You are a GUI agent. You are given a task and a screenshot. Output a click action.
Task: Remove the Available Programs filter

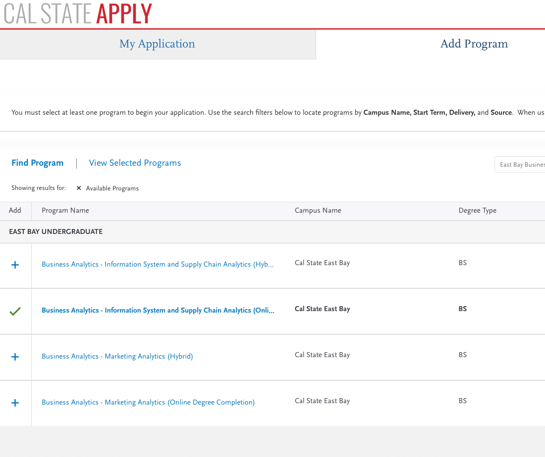79,188
